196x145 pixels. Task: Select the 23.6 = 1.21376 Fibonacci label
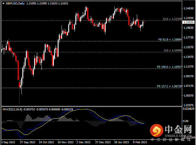pyautogui.click(x=172, y=19)
